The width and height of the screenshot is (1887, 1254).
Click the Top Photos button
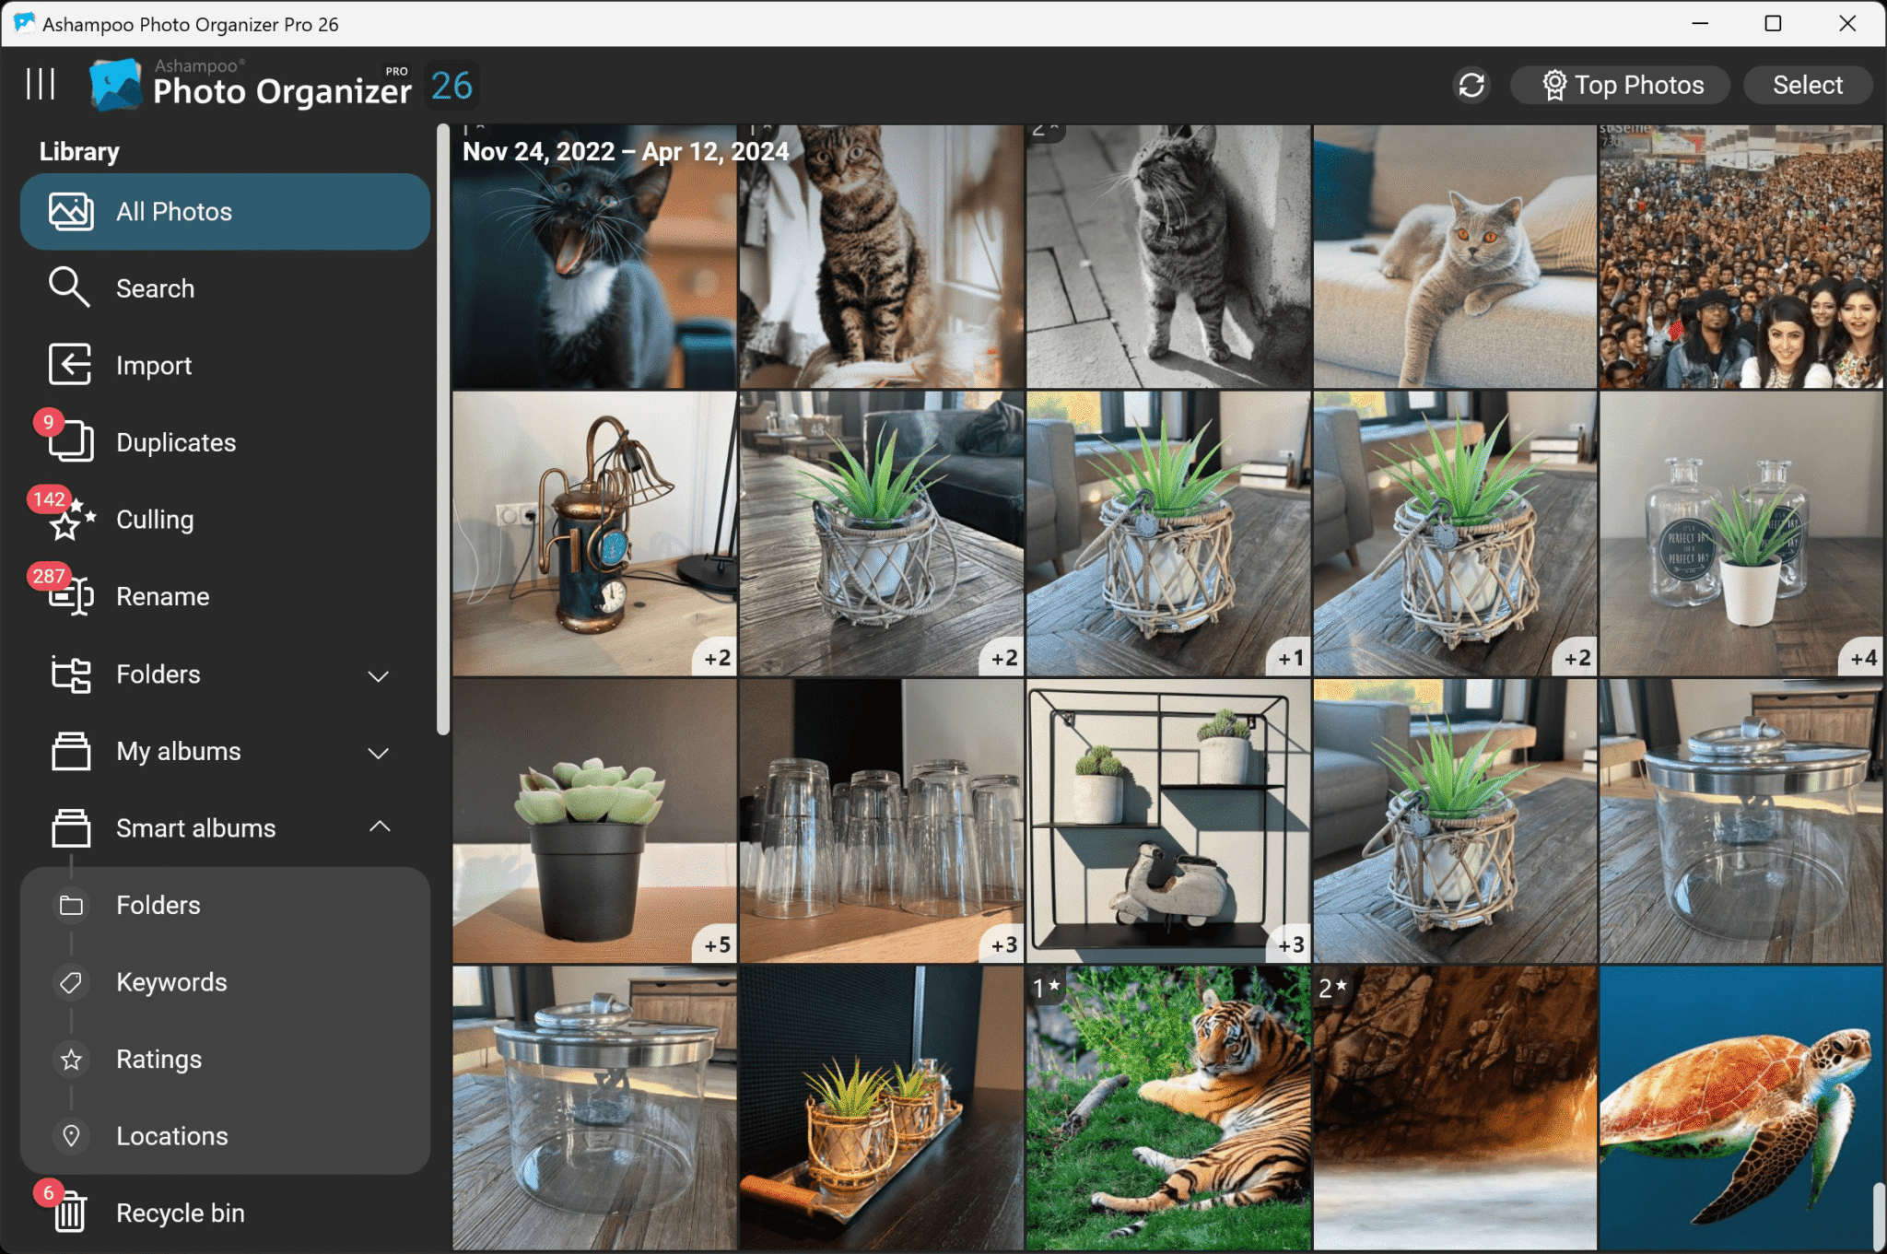1621,85
